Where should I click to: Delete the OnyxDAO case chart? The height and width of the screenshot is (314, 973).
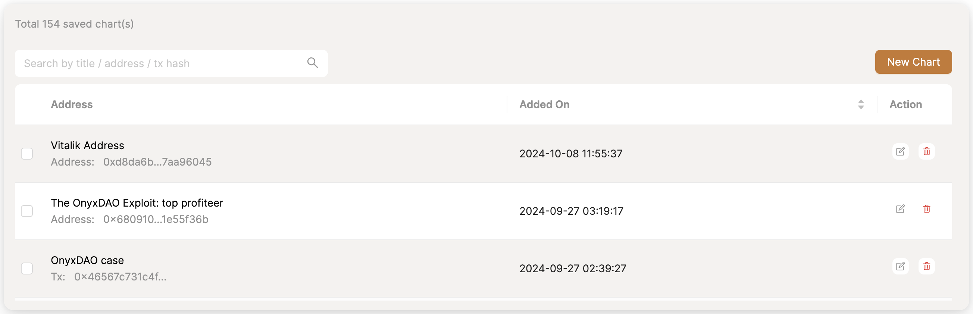[x=926, y=266]
